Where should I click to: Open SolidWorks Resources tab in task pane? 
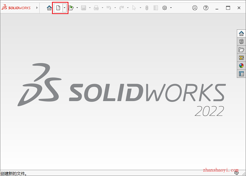click(241, 33)
